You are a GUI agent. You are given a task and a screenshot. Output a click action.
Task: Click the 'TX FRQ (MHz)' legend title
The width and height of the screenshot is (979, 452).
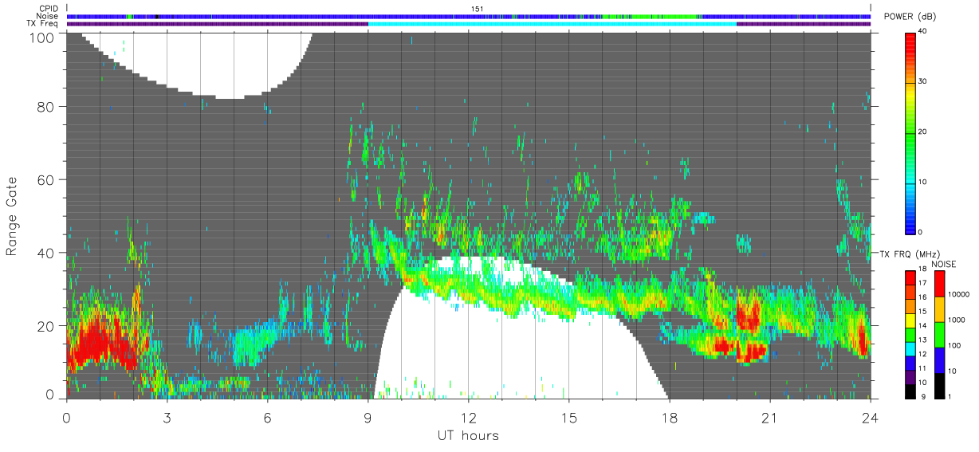[x=910, y=254]
